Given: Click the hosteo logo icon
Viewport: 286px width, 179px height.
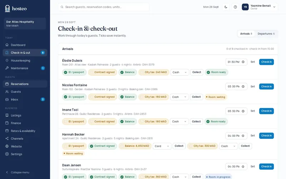Looking at the screenshot, I should (x=8, y=8).
